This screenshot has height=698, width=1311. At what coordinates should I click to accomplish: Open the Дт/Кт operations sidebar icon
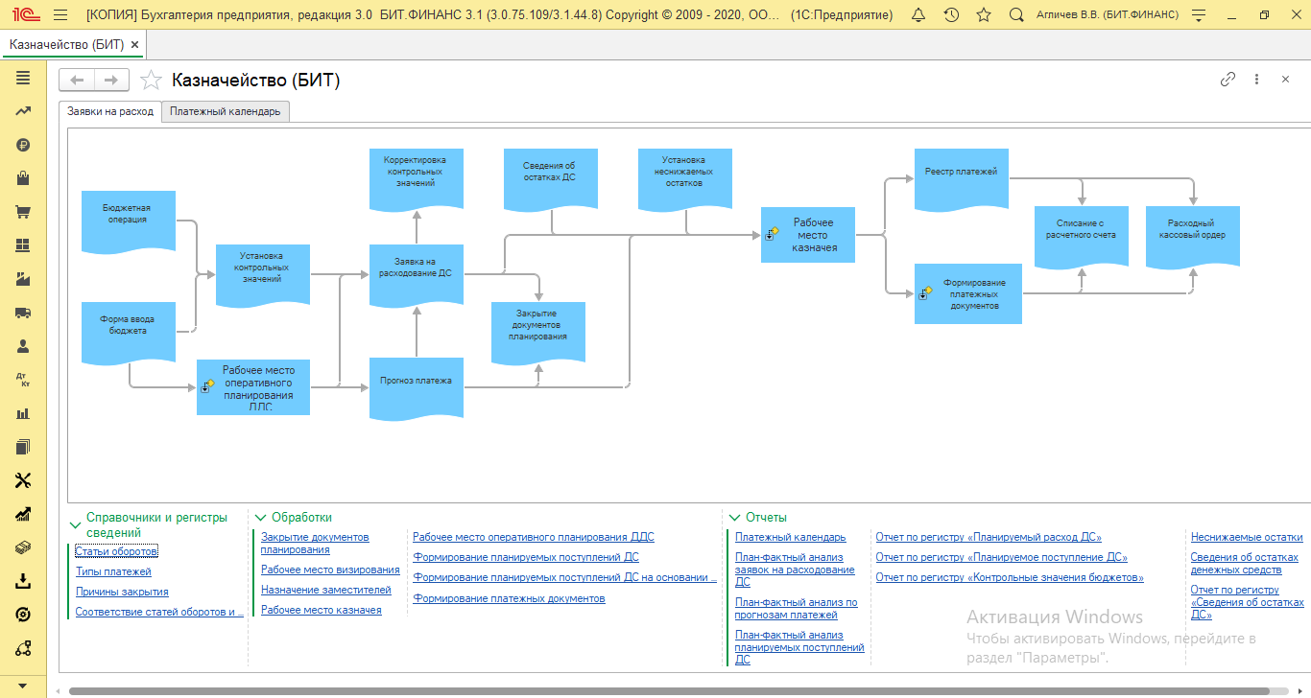[24, 380]
